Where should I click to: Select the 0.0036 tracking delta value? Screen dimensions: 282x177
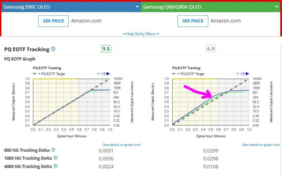click(106, 159)
